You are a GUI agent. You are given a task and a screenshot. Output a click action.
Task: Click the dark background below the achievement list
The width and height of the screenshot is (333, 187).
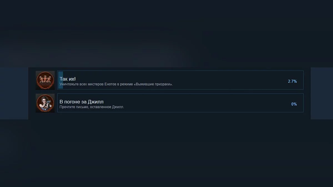tap(167, 153)
